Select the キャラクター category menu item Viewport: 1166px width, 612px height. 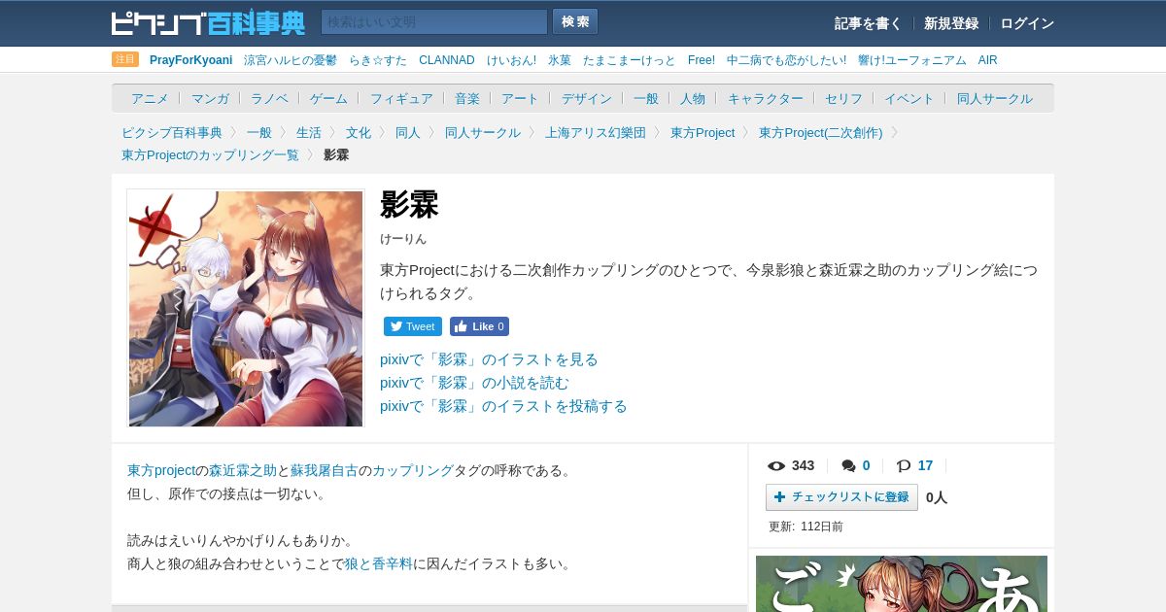pyautogui.click(x=766, y=99)
